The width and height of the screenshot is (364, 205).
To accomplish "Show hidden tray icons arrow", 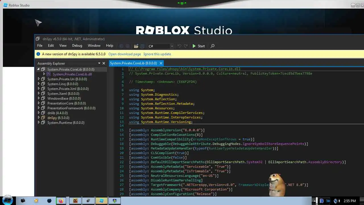I will coord(315,201).
